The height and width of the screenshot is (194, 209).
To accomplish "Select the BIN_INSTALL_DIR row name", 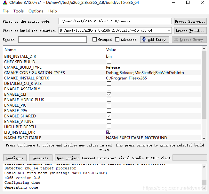I will (20, 56).
